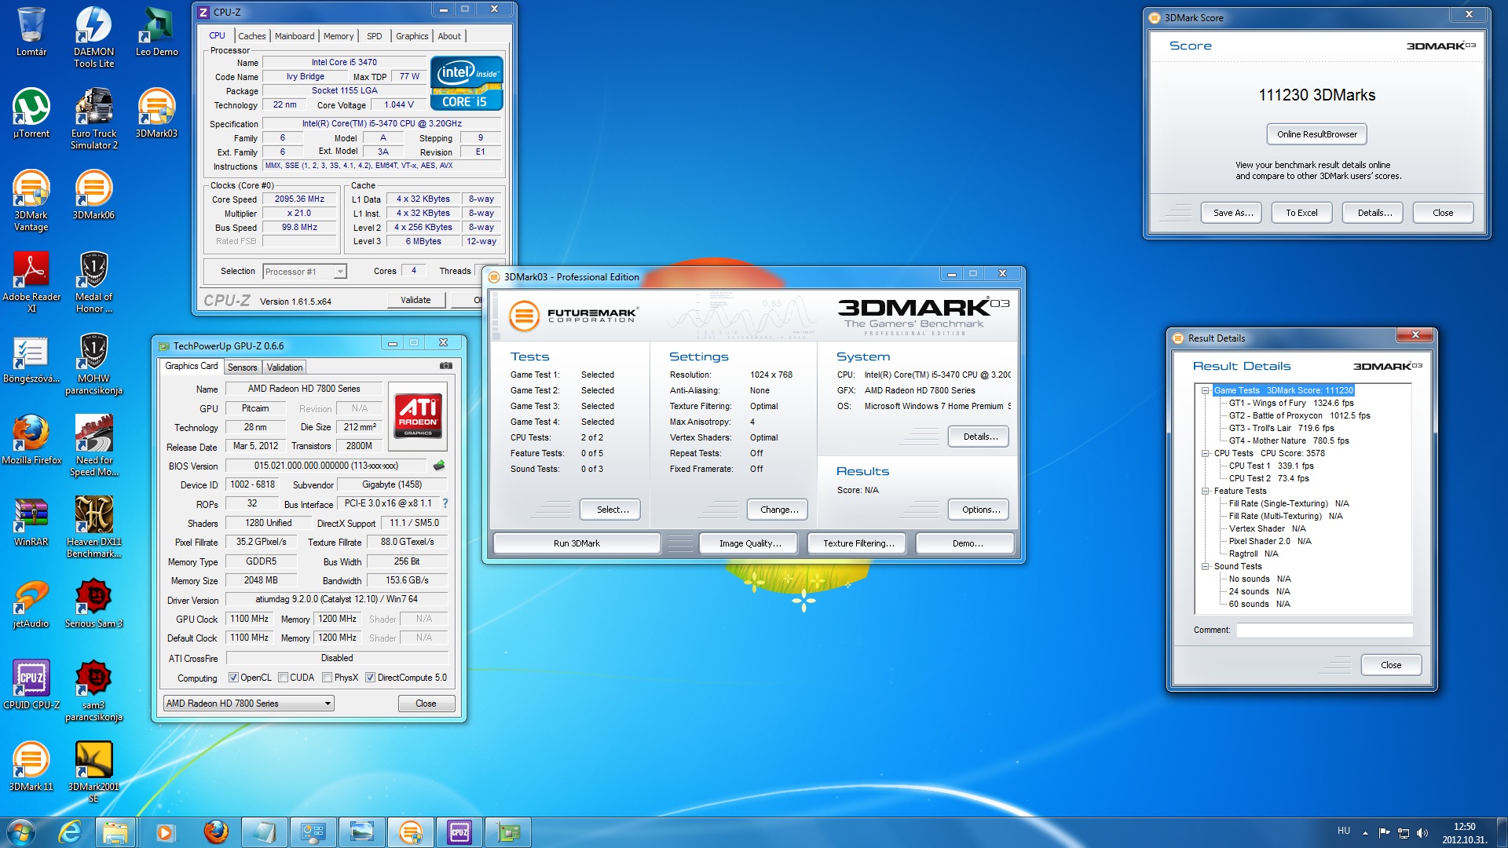This screenshot has height=848, width=1508.
Task: Toggle PhysX checkbox in GPU-Z
Action: click(327, 678)
